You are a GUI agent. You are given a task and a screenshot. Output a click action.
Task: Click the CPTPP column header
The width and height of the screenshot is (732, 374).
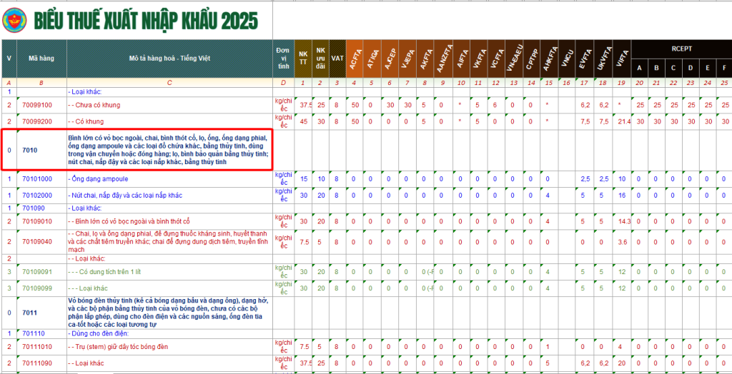coord(530,58)
